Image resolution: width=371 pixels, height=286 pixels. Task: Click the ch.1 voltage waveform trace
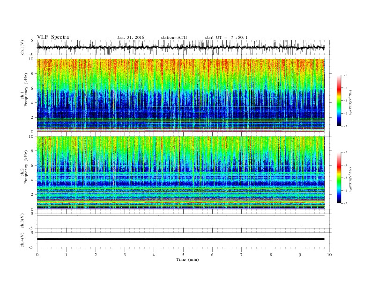180,47
